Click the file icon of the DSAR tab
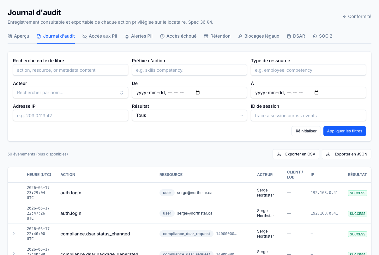379x255 pixels. (x=289, y=36)
